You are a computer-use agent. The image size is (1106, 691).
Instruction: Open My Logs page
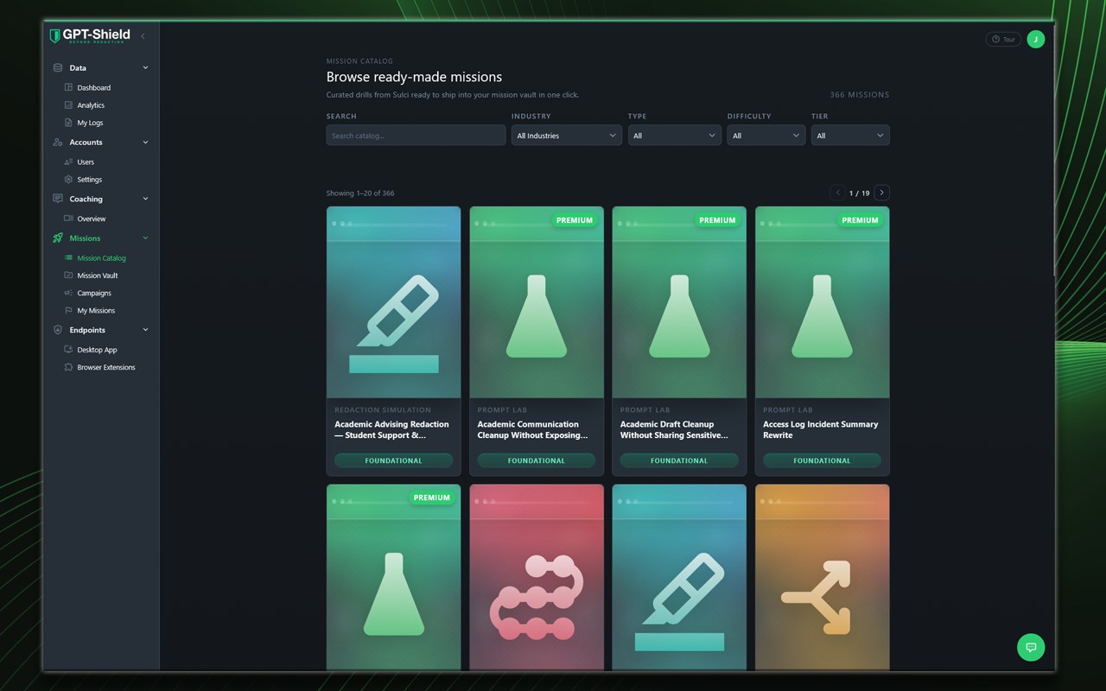tap(90, 123)
